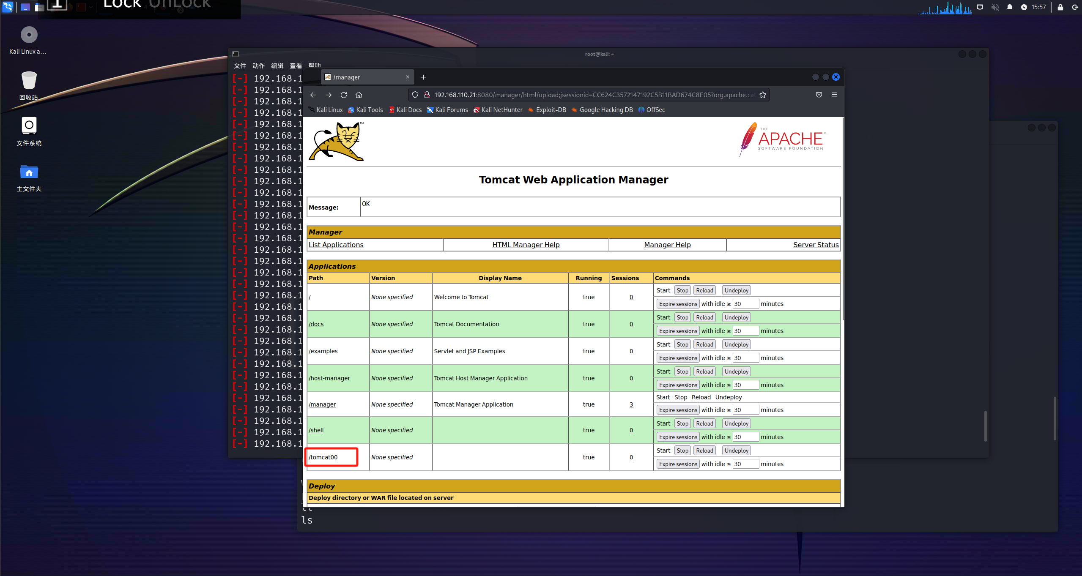Open Firefox home page icon
This screenshot has width=1082, height=576.
click(x=359, y=95)
